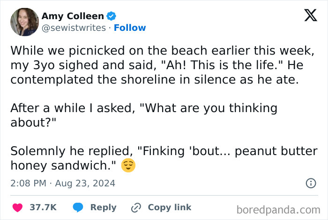Open the @sewistwrites handle link
Viewport: 328px width, 220px height.
coord(74,28)
